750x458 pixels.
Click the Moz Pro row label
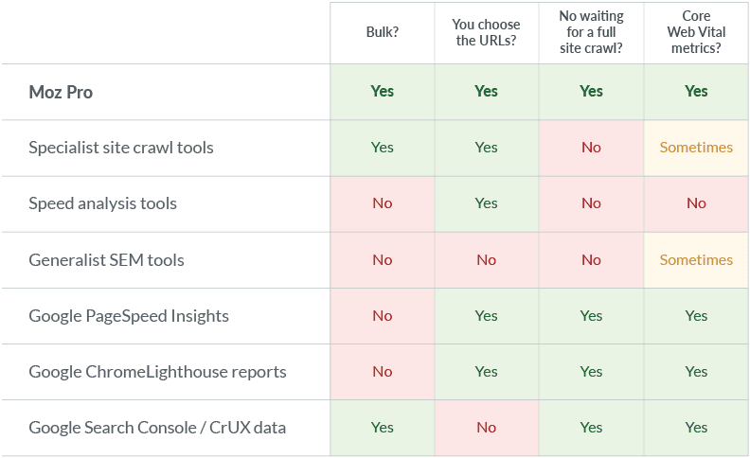coord(61,92)
